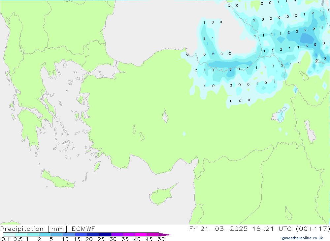The image size is (330, 241).
Task: Click the 30–35 mm purple legend swatch
Action: [117, 234]
